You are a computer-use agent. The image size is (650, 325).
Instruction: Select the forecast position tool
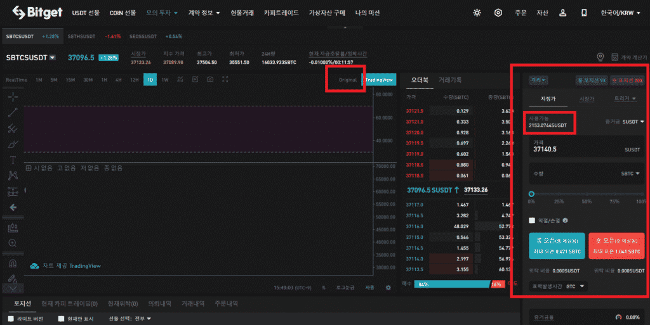tap(13, 191)
